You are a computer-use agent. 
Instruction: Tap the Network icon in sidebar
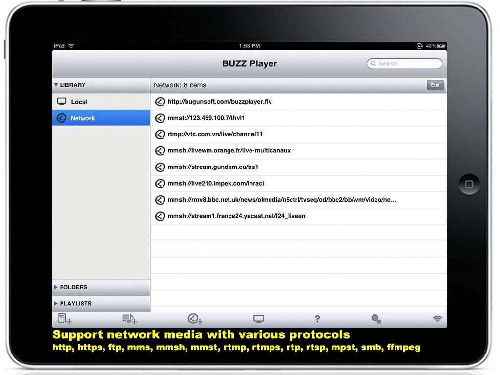pos(61,118)
